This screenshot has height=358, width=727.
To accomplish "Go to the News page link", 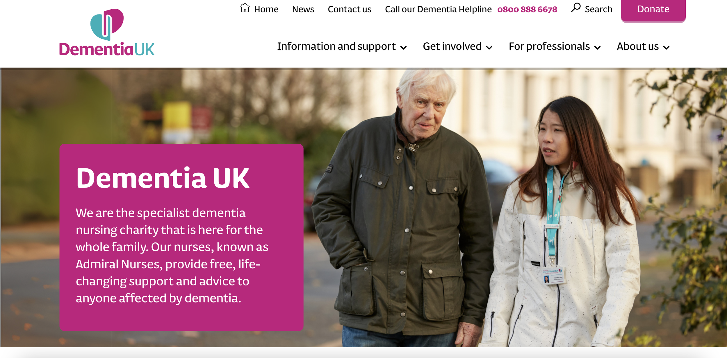I will [303, 9].
